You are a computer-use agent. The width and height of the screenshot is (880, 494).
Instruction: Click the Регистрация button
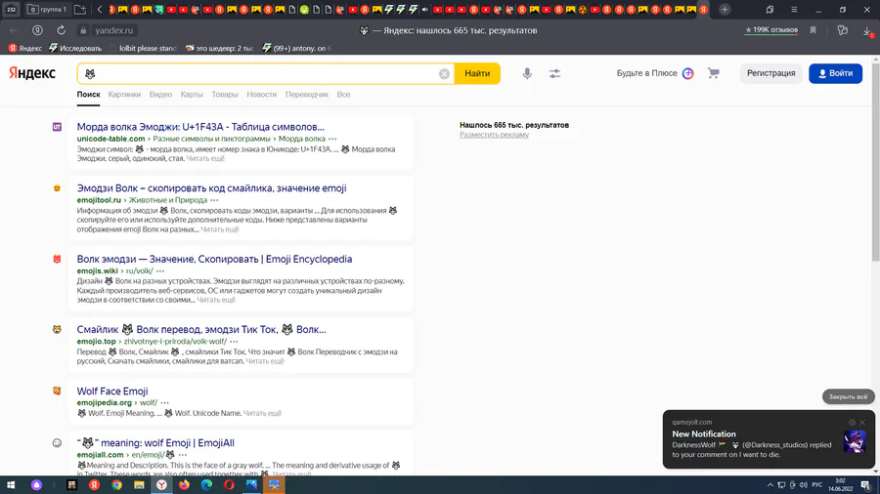pos(770,73)
